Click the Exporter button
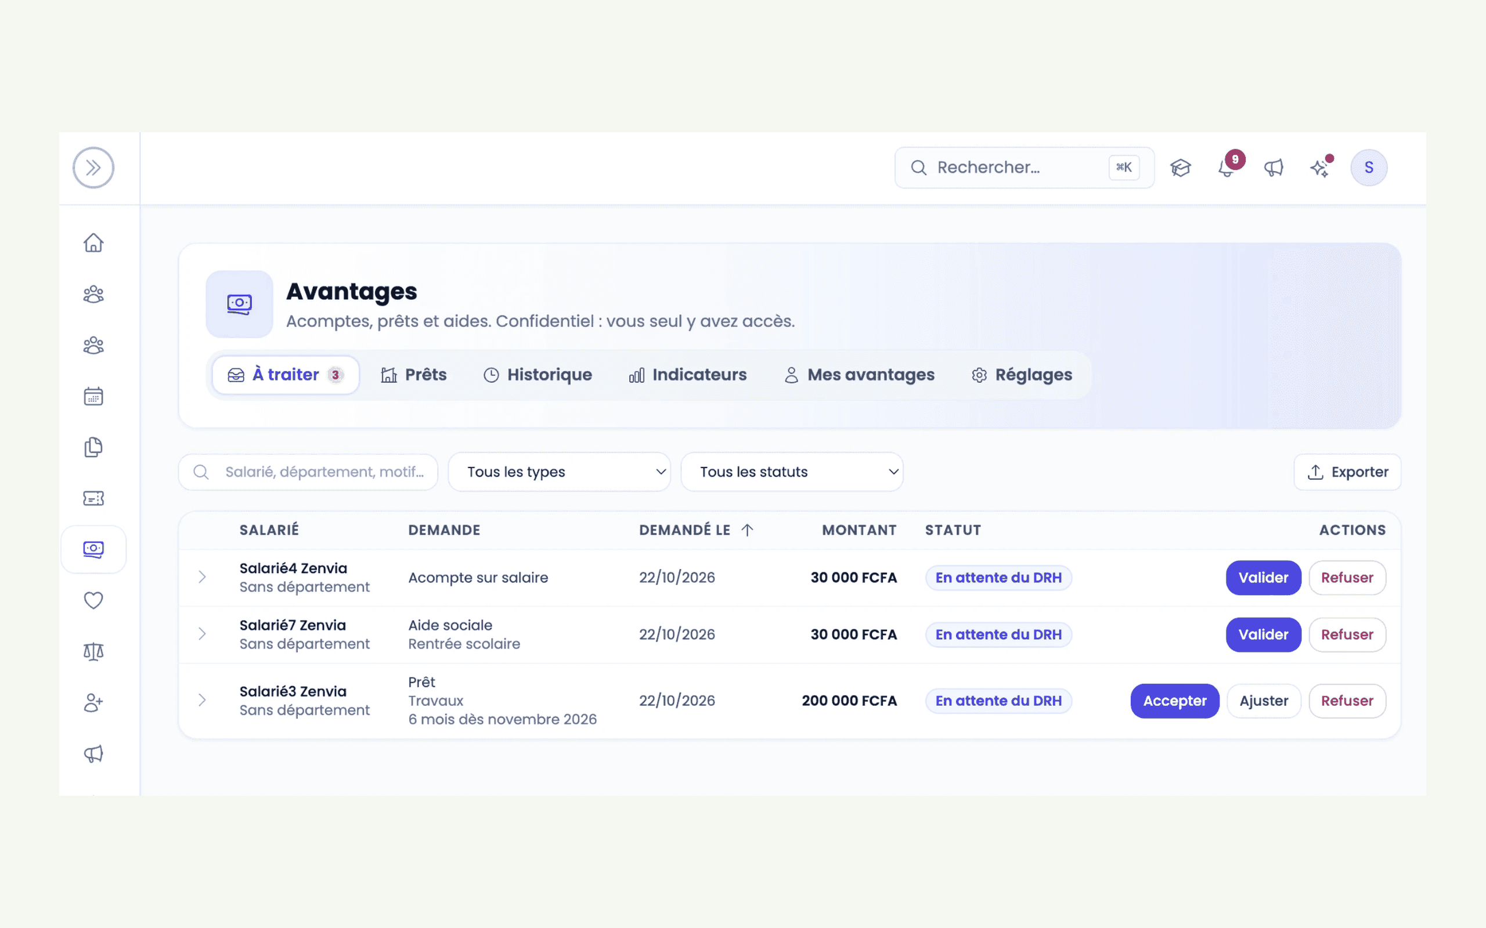1486x928 pixels. pos(1347,472)
